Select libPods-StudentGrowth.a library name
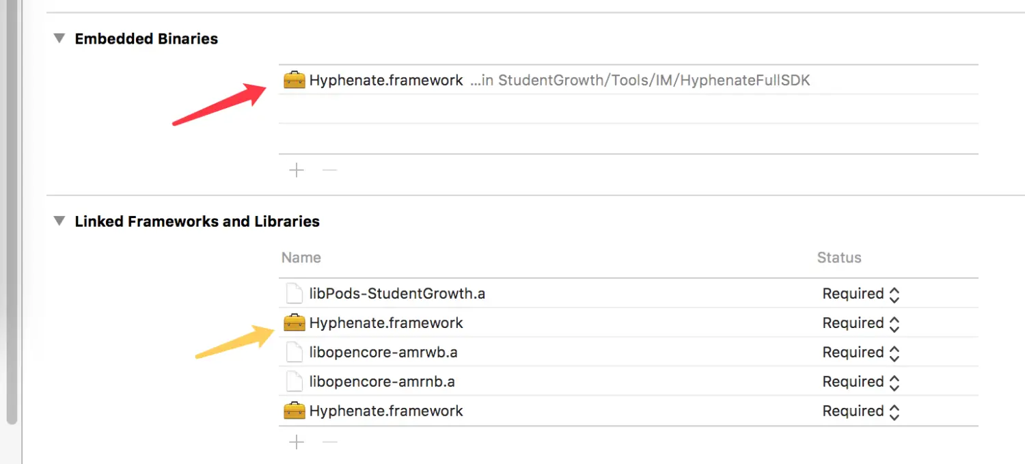This screenshot has width=1025, height=464. pos(397,294)
